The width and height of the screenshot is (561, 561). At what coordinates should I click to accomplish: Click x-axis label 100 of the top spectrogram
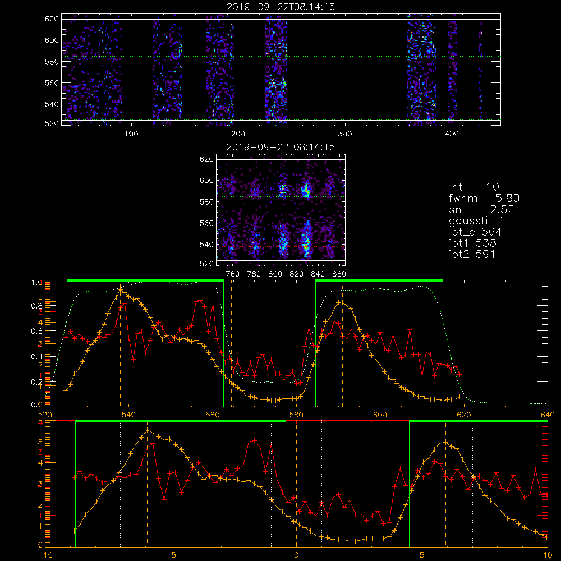tap(131, 134)
